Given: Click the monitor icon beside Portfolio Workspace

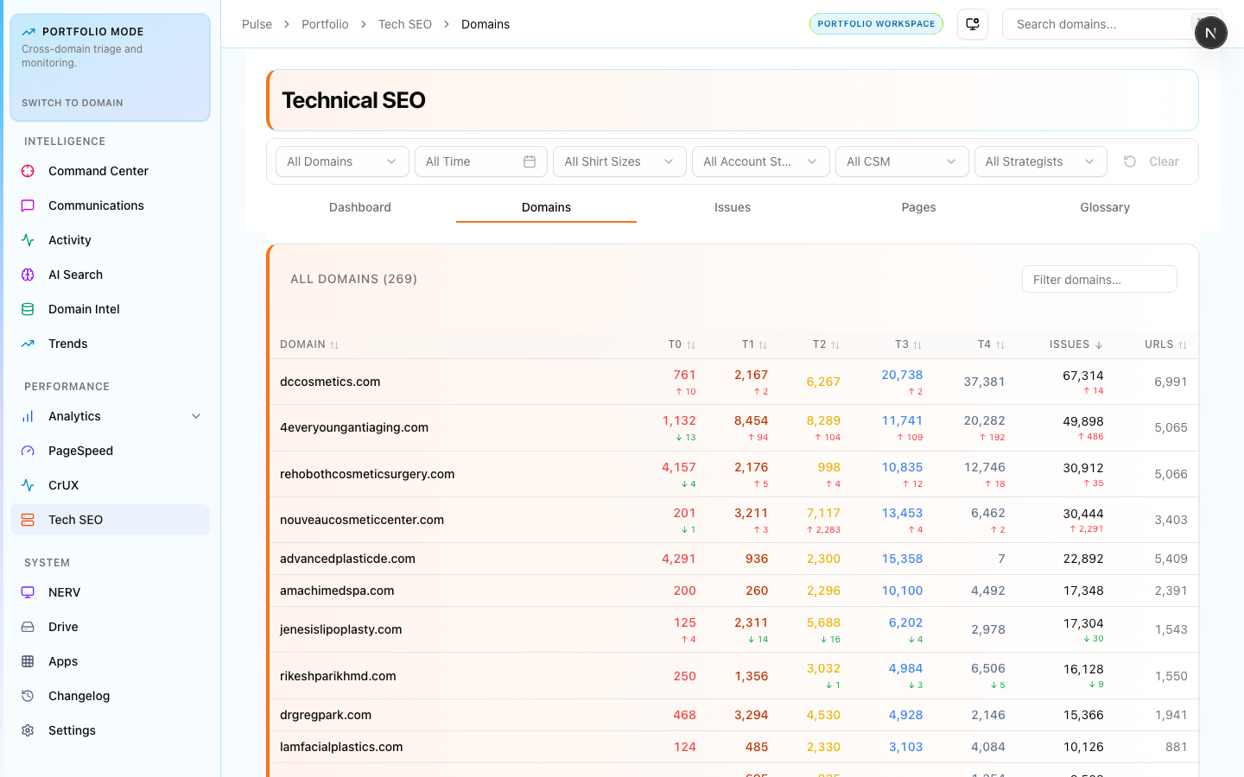Looking at the screenshot, I should [x=973, y=24].
